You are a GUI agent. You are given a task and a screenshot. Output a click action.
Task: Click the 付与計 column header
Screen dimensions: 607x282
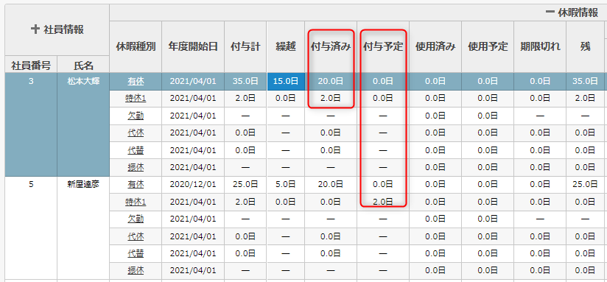click(245, 47)
